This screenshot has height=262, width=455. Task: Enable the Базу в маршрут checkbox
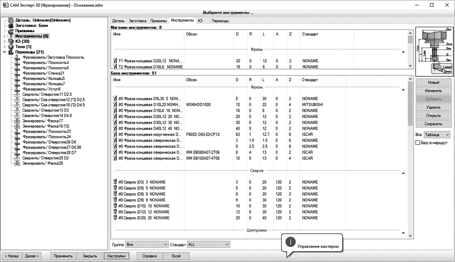coord(418,143)
